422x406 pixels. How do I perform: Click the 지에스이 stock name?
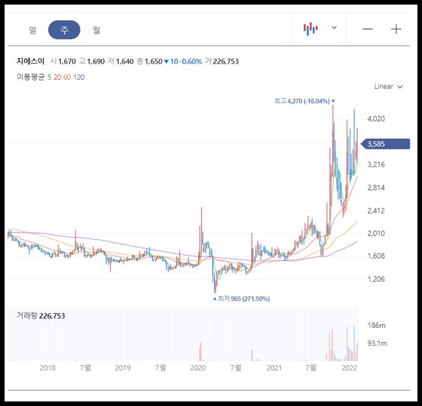click(x=30, y=61)
